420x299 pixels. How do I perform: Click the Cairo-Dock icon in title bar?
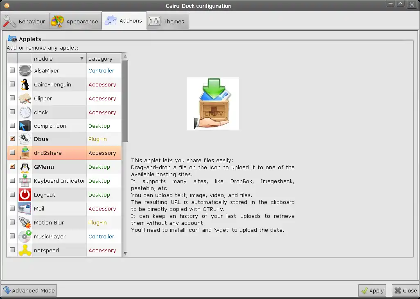coord(7,6)
